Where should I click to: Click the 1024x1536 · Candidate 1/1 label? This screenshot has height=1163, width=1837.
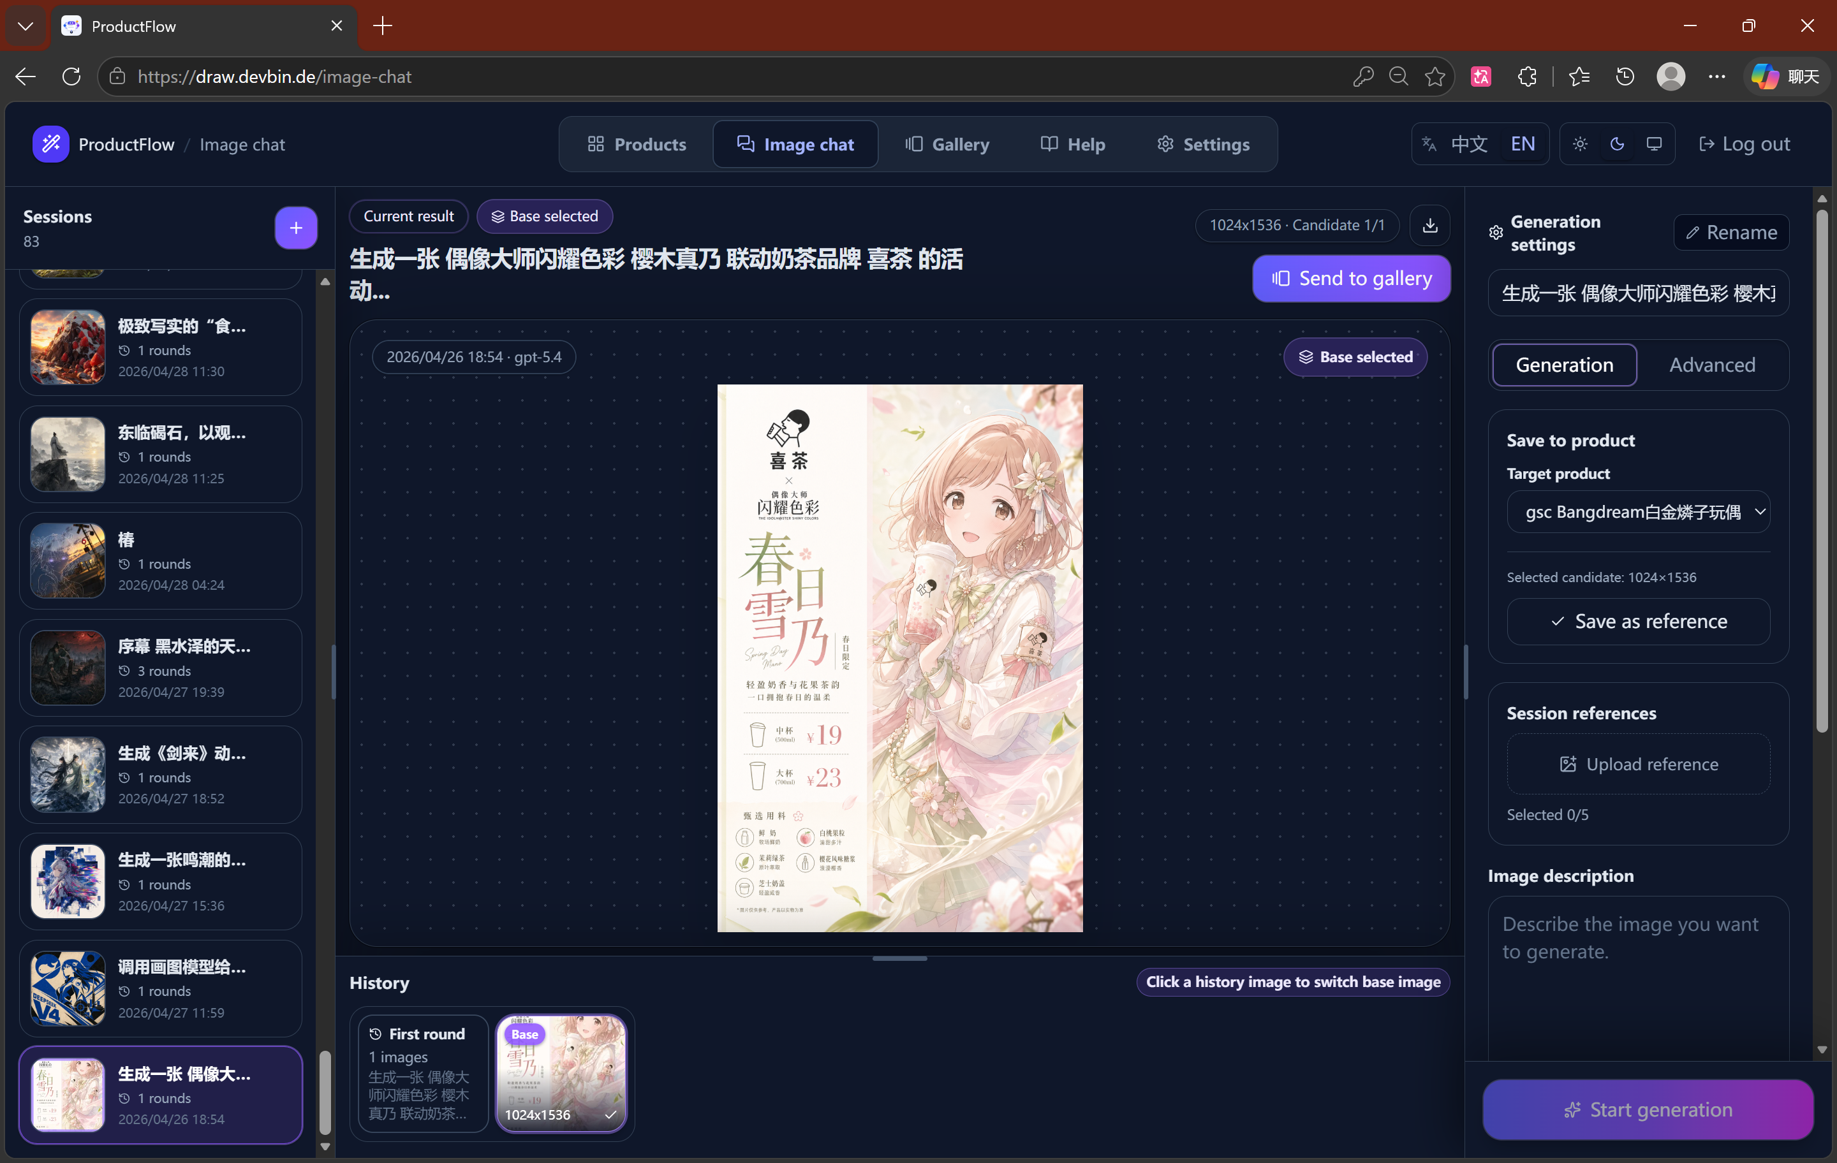pos(1297,225)
